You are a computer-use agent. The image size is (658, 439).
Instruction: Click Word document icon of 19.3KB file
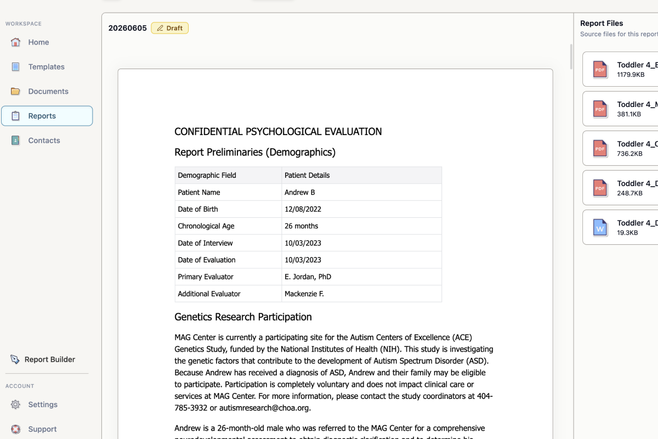600,227
